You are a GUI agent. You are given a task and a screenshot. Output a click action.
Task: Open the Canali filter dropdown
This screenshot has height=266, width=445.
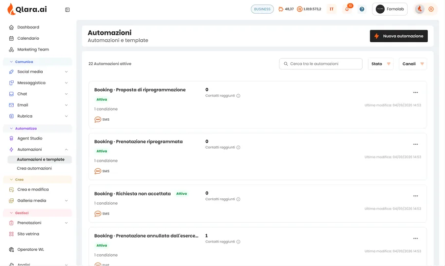click(x=413, y=64)
